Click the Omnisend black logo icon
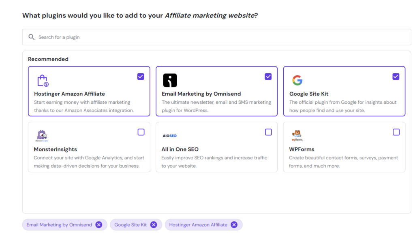415x241 pixels. coord(170,80)
